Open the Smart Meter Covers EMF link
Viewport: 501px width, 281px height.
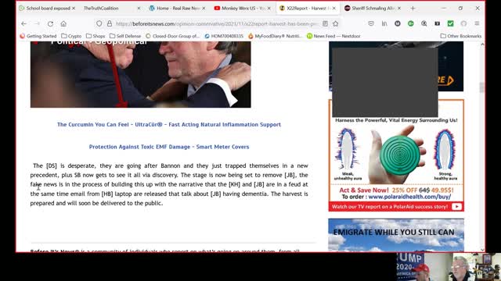169,147
